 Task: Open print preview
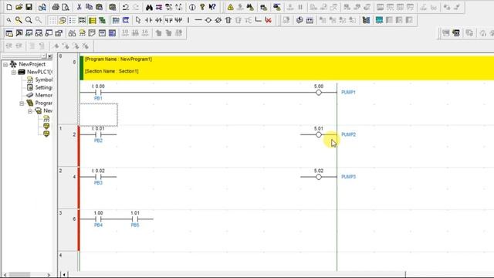(x=66, y=7)
